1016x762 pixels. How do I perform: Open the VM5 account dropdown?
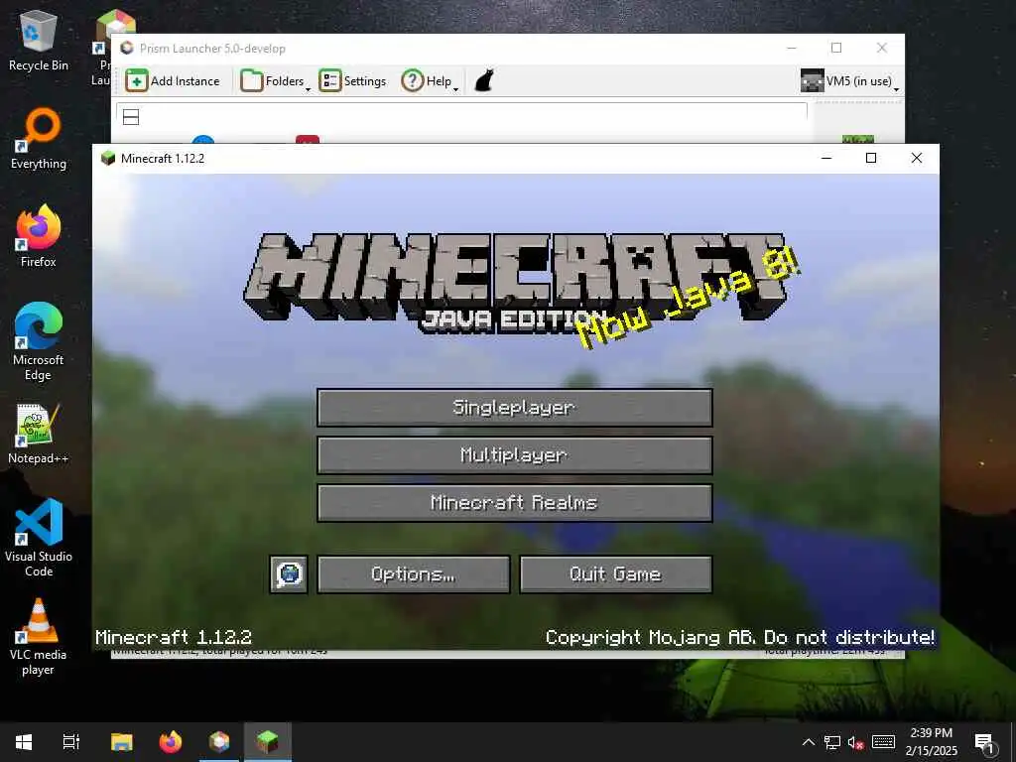(x=849, y=81)
